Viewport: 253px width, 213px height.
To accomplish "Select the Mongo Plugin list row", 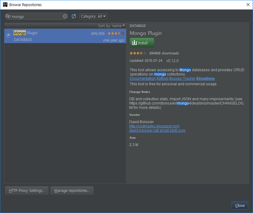I will click(x=65, y=36).
